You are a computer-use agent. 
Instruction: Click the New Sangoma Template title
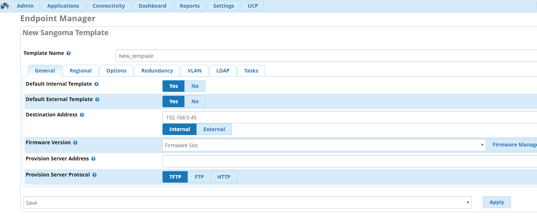tap(66, 33)
